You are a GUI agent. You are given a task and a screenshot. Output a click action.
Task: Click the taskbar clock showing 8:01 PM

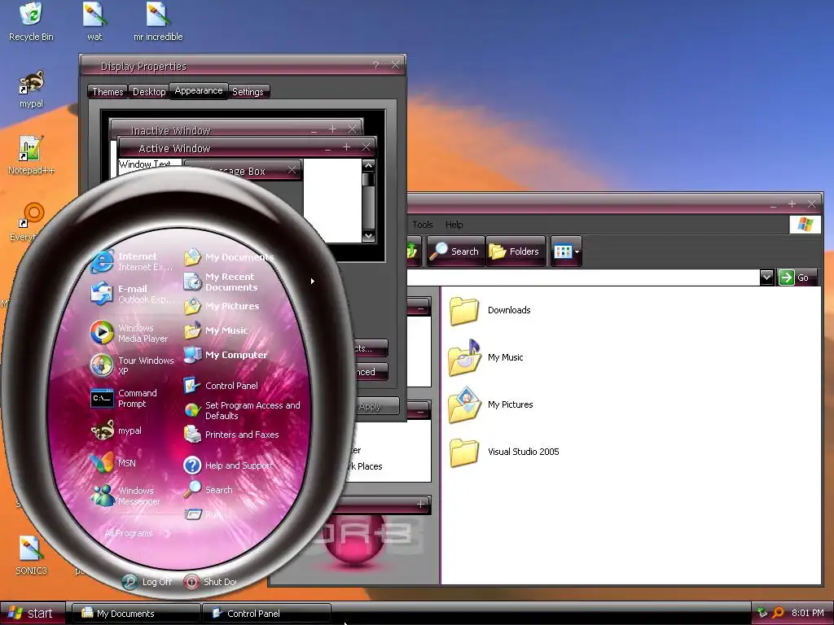tap(807, 613)
